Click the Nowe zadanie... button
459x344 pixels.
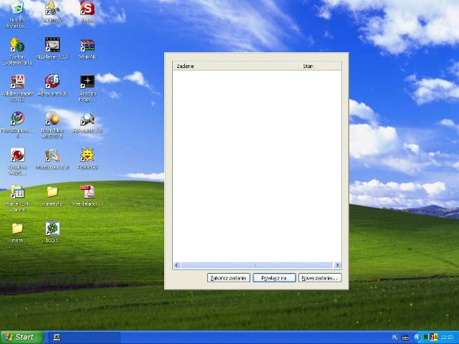pos(320,278)
